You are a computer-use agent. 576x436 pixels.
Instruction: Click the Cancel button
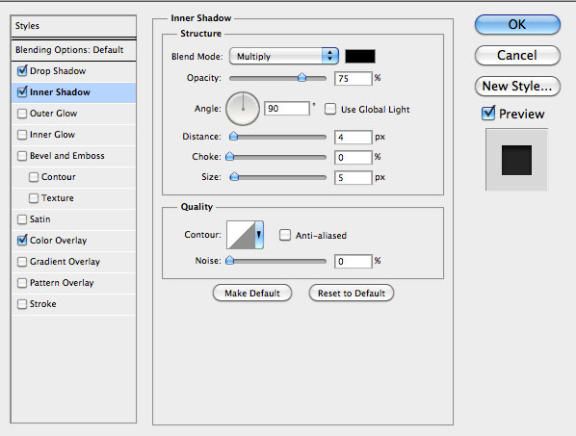(x=517, y=56)
